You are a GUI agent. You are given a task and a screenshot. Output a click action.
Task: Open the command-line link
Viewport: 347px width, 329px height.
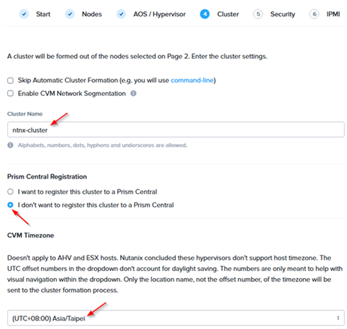192,80
